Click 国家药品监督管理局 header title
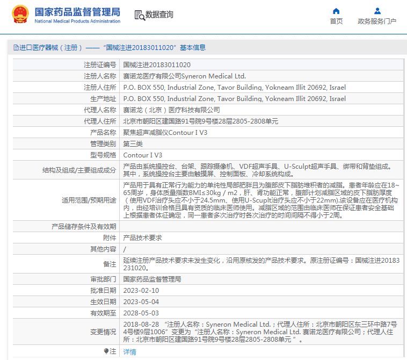Image resolution: width=407 pixels, height=360 pixels. pyautogui.click(x=77, y=12)
